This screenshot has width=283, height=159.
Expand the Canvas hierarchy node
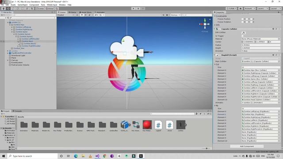8,60
